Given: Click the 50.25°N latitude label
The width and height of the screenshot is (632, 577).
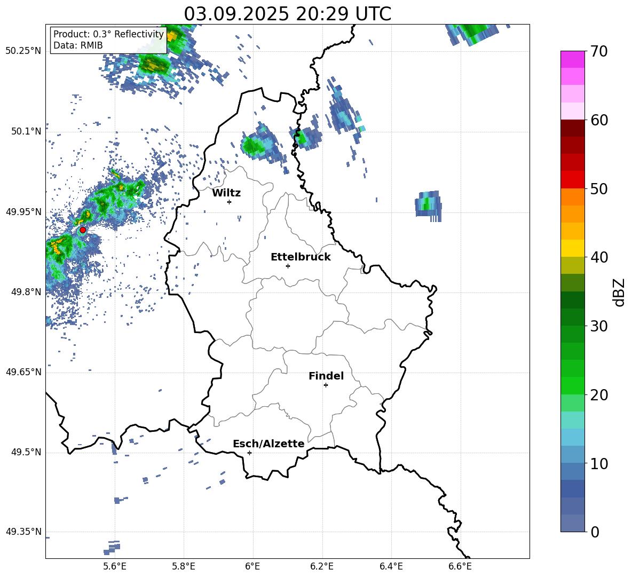Looking at the screenshot, I should [23, 51].
